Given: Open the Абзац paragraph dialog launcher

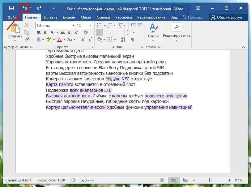Looking at the screenshot, I should click(142, 47).
